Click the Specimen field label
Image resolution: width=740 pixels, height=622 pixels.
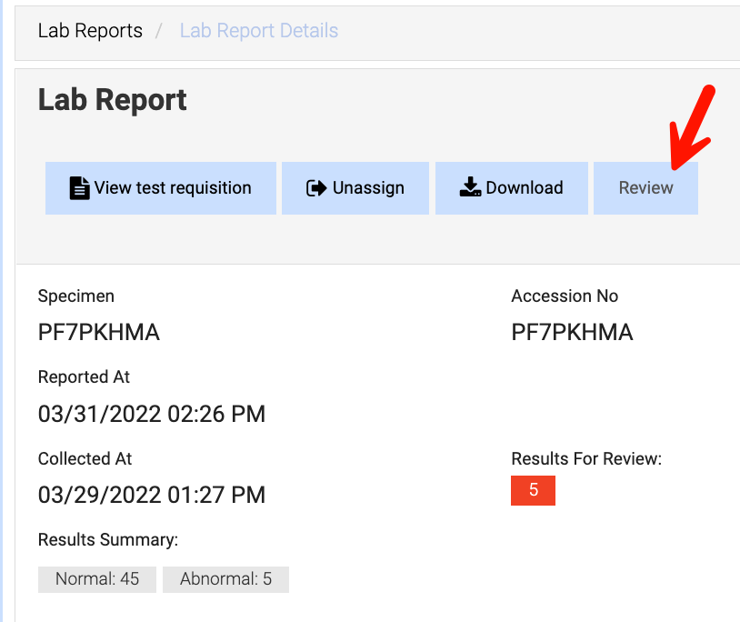coord(75,296)
